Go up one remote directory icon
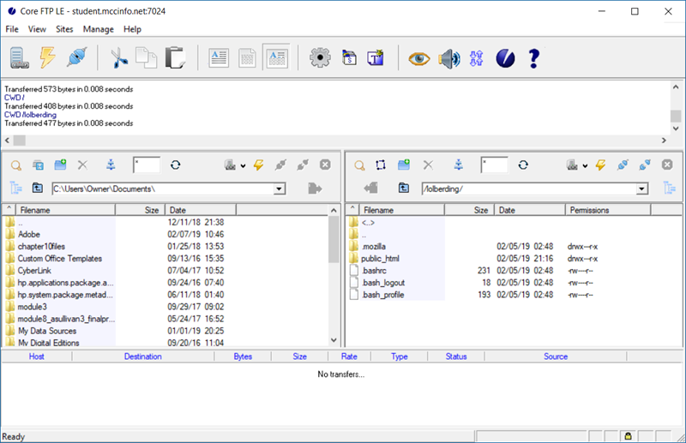686x443 pixels. click(x=403, y=188)
